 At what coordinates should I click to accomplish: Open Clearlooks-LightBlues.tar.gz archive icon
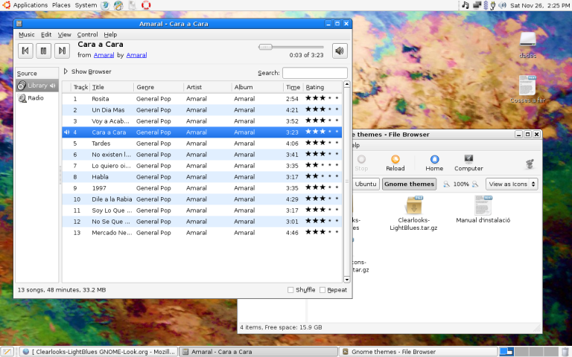(413, 205)
